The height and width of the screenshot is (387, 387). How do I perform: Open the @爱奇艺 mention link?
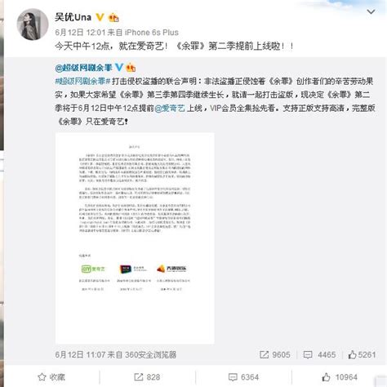pos(170,108)
